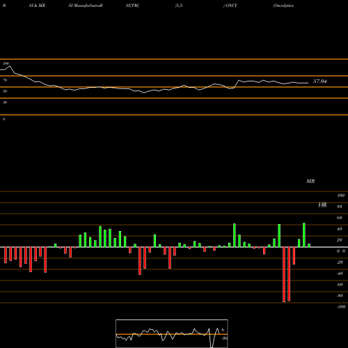This screenshot has width=348, height=348.
Task: Click the '(5,5' parameter text in header
Action: pyautogui.click(x=179, y=6)
